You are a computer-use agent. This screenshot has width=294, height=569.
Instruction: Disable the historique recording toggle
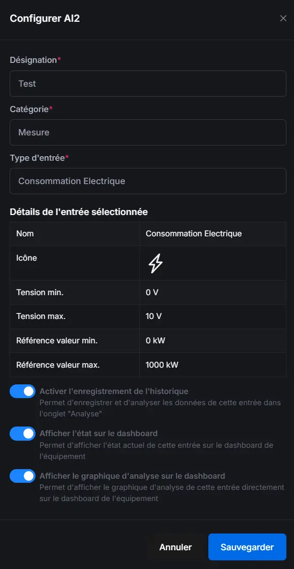22,391
